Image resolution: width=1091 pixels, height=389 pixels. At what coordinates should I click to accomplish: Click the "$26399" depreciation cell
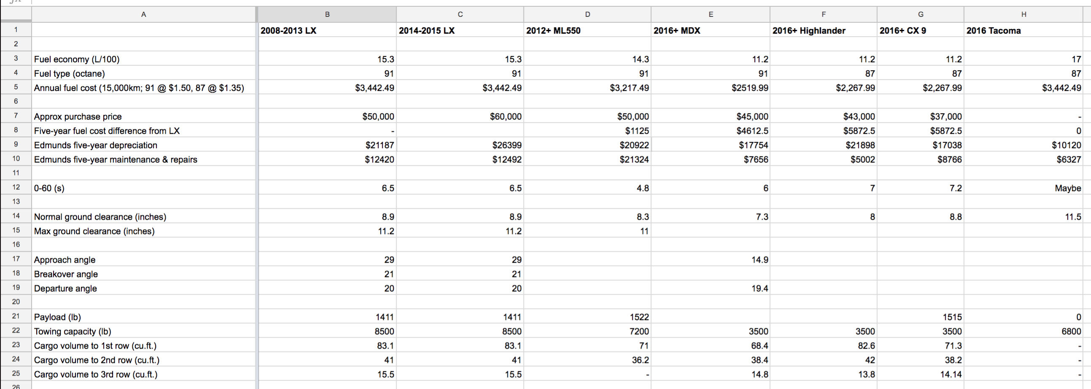click(460, 145)
